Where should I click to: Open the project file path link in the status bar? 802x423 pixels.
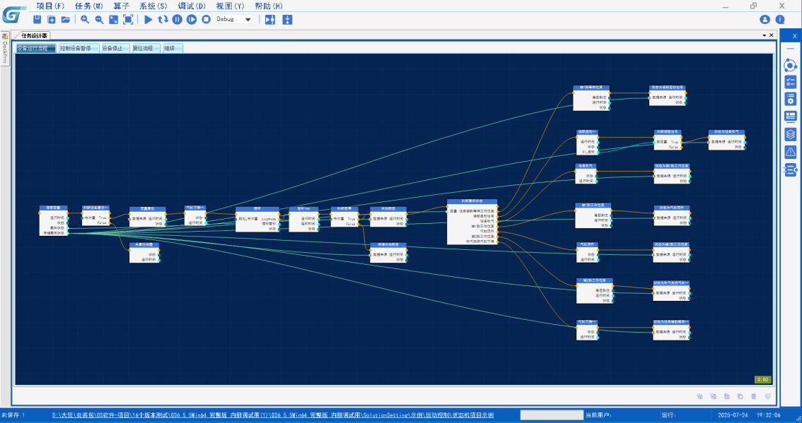click(272, 415)
